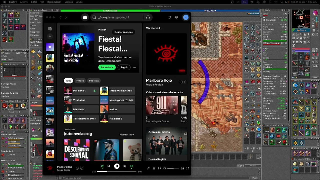Select the Música filter chip
Screen dimensions: 320x180
[80, 80]
